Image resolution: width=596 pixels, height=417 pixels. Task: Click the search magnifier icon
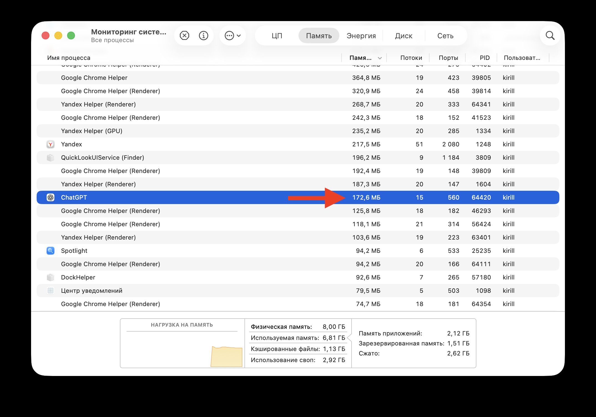[x=550, y=36]
